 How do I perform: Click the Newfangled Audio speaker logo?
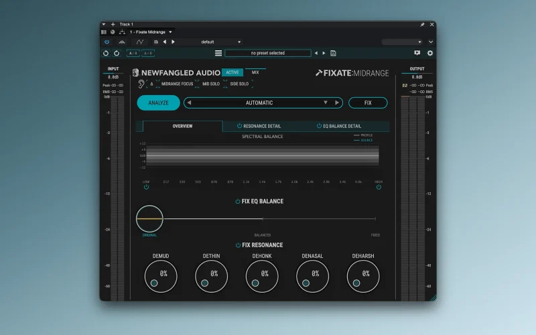click(x=136, y=72)
